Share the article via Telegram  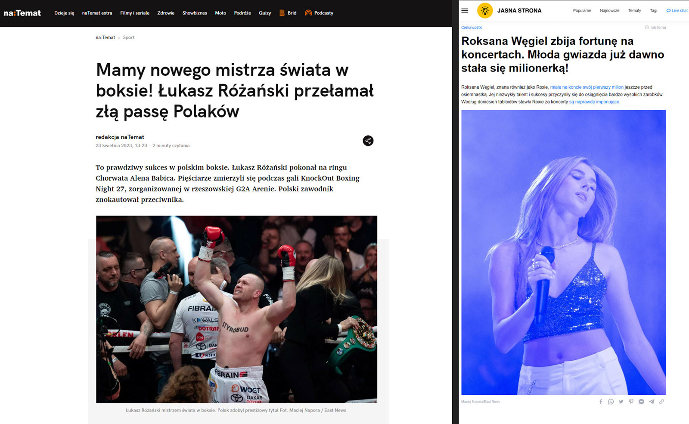[652, 402]
